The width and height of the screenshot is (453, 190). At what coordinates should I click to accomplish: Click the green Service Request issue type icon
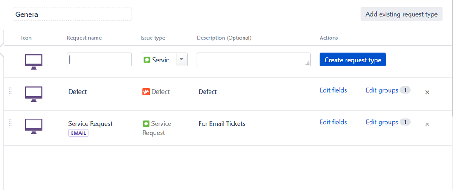pyautogui.click(x=146, y=123)
